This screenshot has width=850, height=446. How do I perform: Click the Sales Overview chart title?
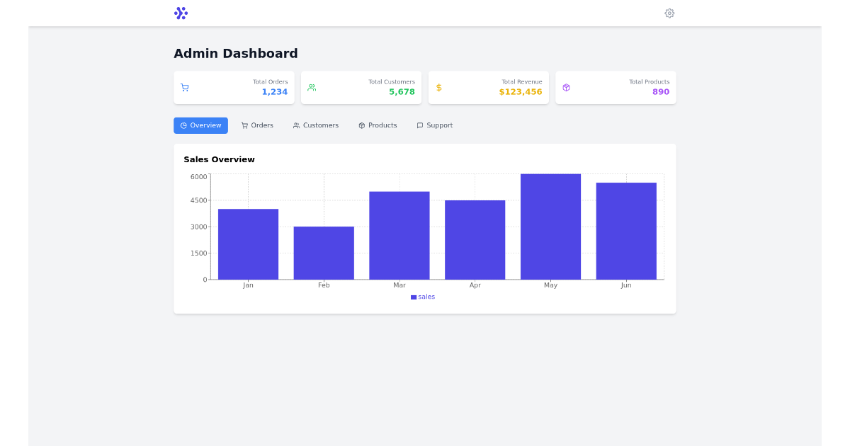pos(219,159)
